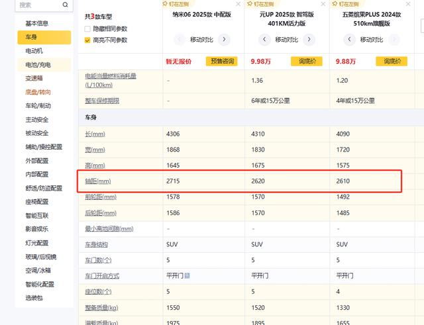This screenshot has width=424, height=325.
Task: Move 元UP column right with arrow
Action: click(x=309, y=40)
